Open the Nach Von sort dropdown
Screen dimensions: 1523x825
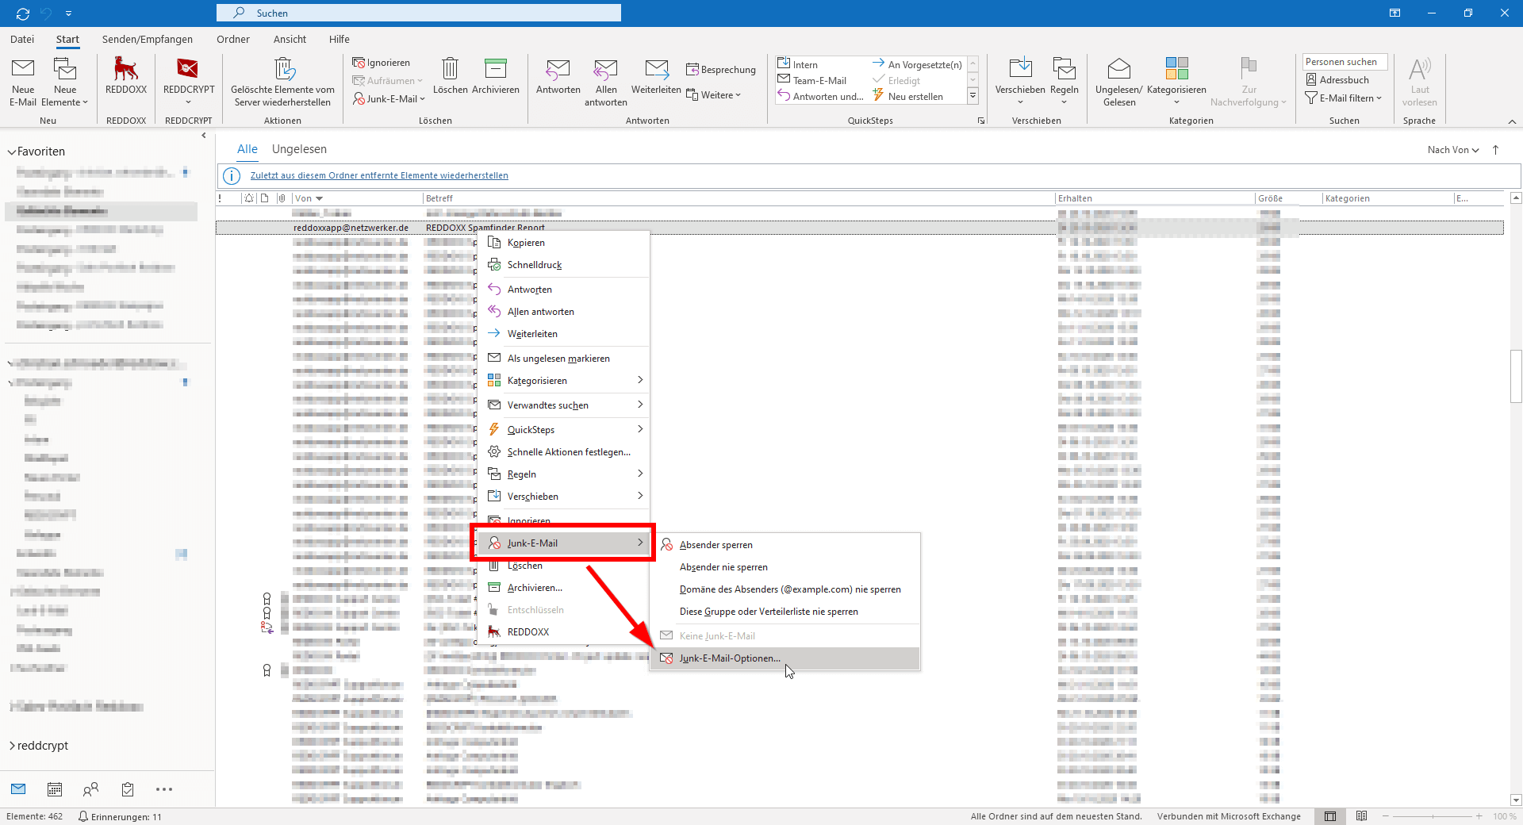coord(1453,150)
